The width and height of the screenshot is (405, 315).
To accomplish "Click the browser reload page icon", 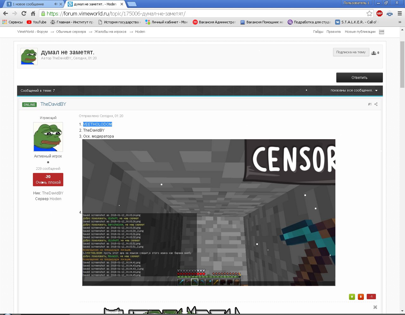I will 24,13.
